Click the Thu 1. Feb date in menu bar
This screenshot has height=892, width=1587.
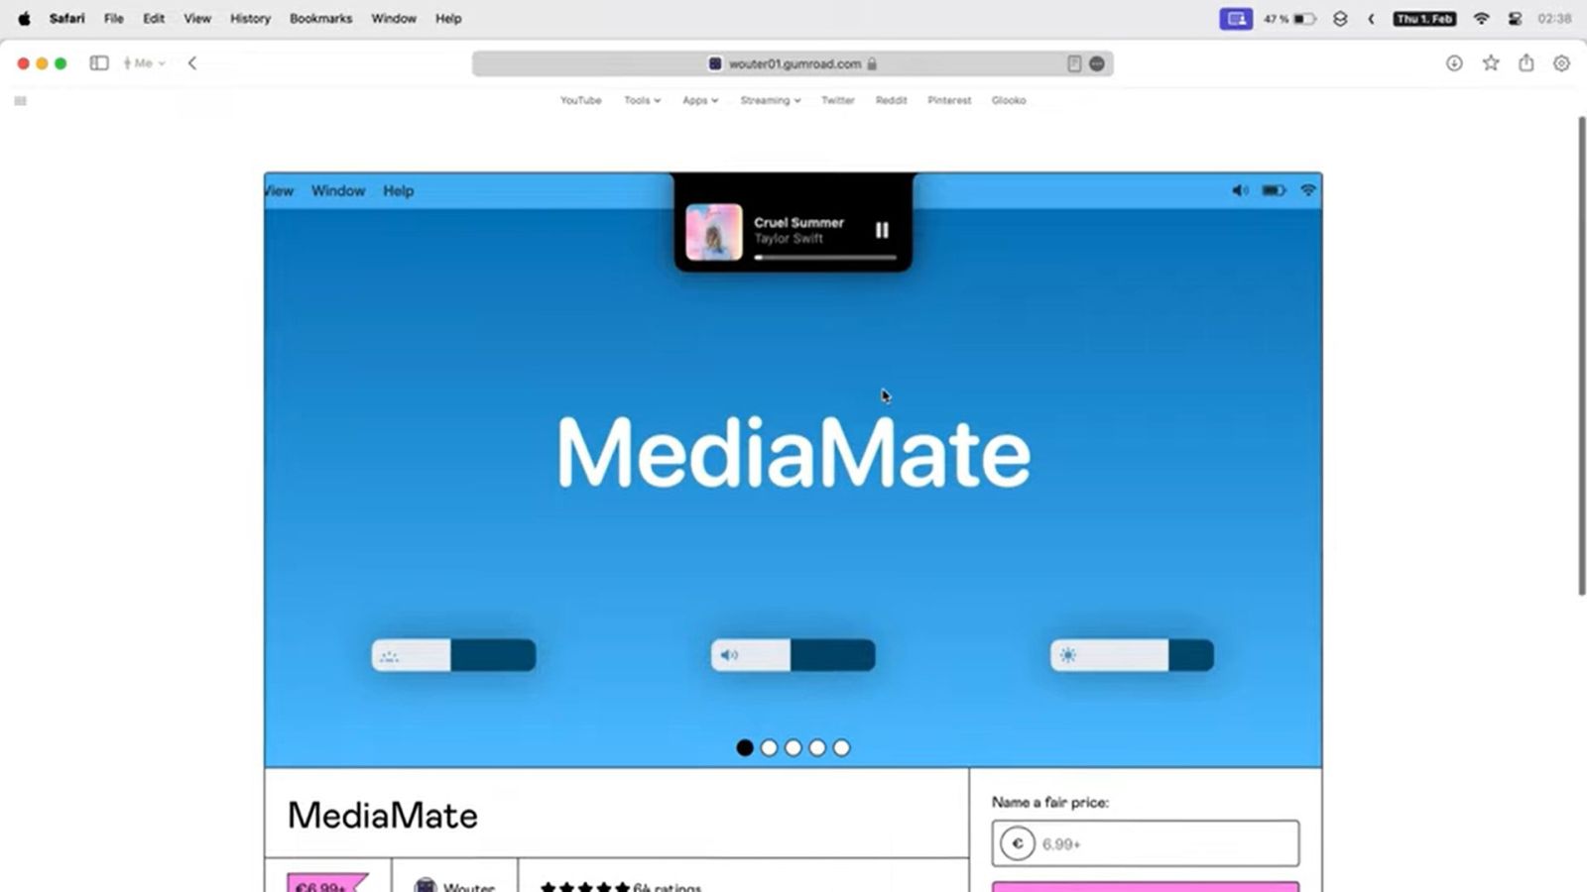(1425, 19)
